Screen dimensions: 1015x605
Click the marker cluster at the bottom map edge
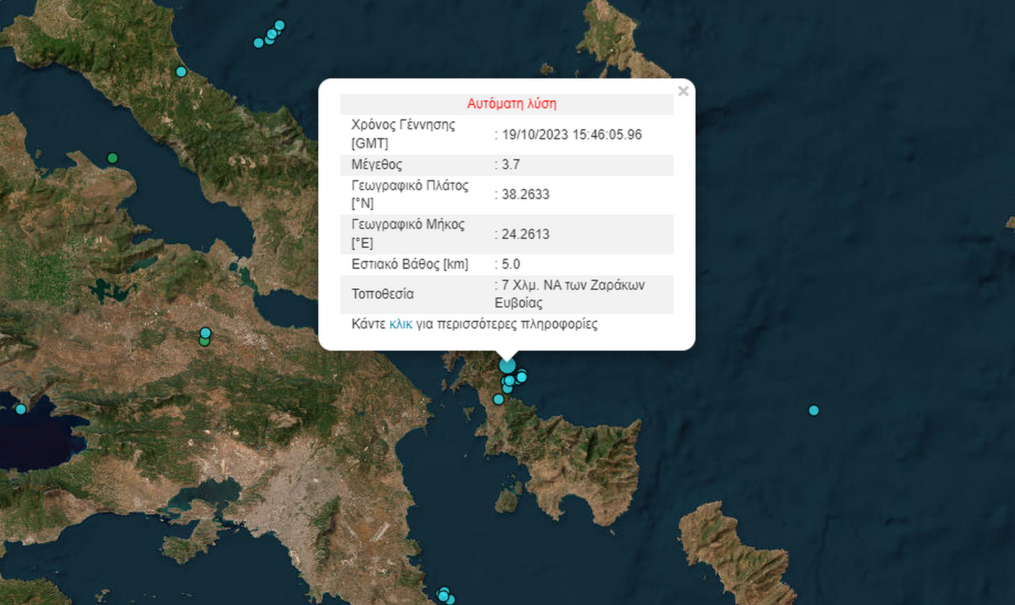(x=445, y=595)
